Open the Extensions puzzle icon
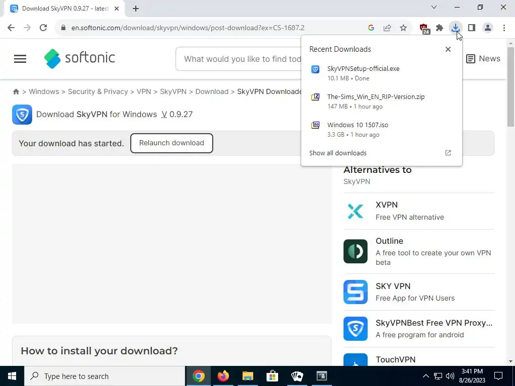The height and width of the screenshot is (386, 515). pyautogui.click(x=440, y=28)
